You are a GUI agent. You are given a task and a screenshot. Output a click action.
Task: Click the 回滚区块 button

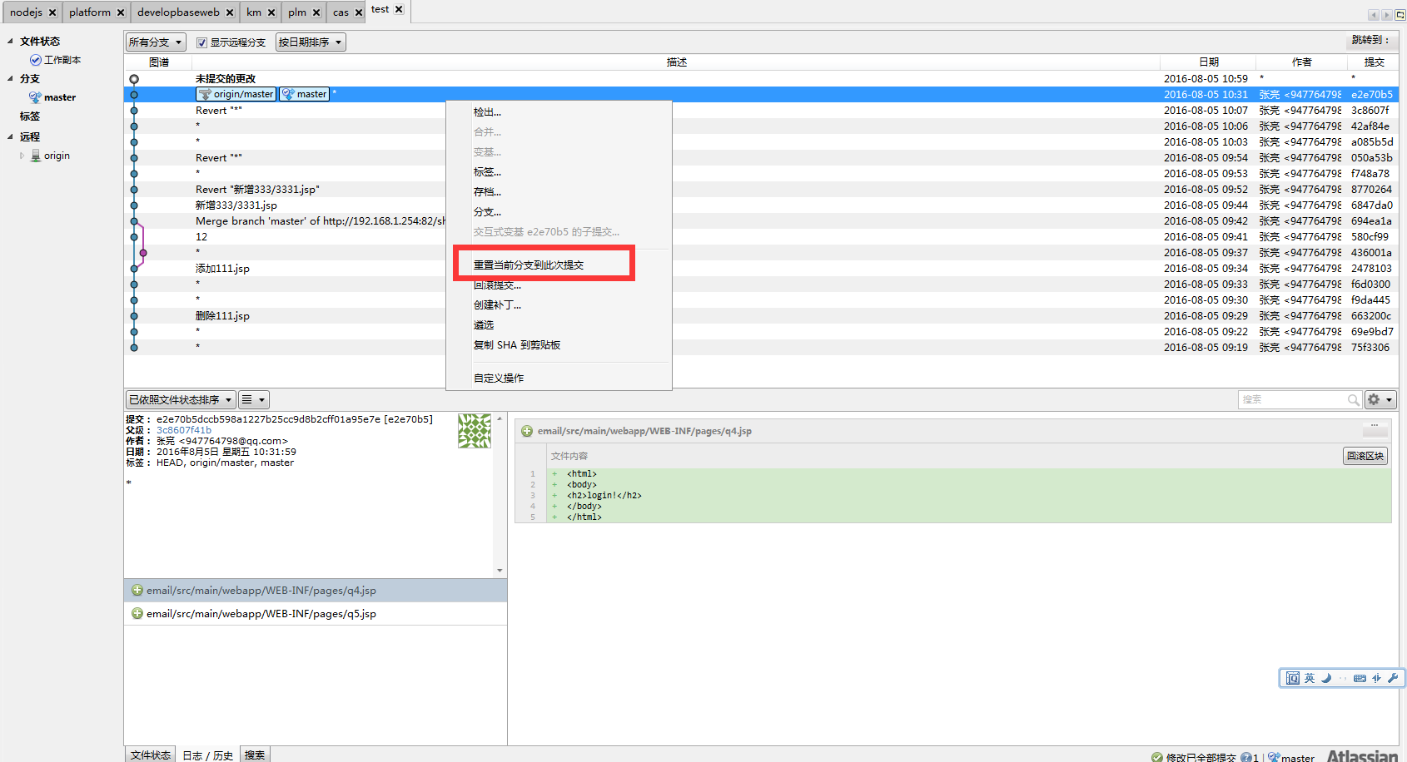1365,456
